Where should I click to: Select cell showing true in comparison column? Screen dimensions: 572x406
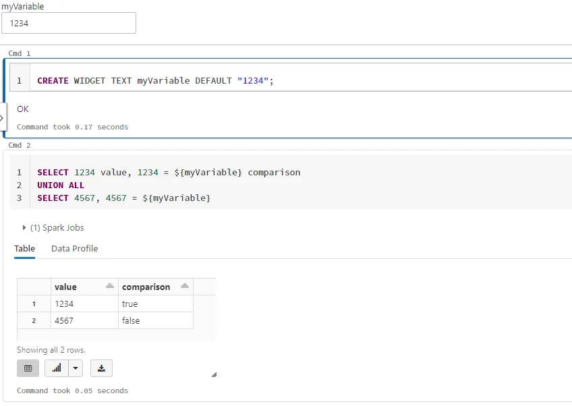click(156, 304)
